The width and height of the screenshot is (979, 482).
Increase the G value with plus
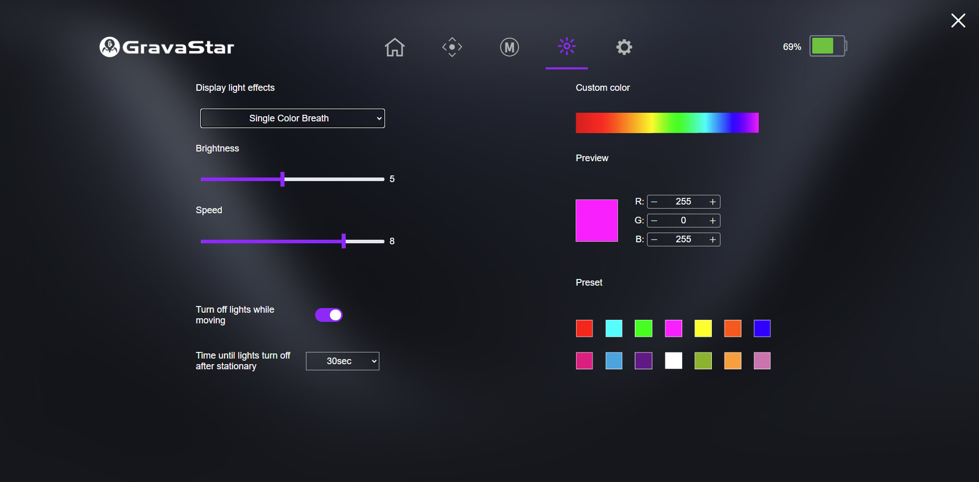(x=712, y=221)
